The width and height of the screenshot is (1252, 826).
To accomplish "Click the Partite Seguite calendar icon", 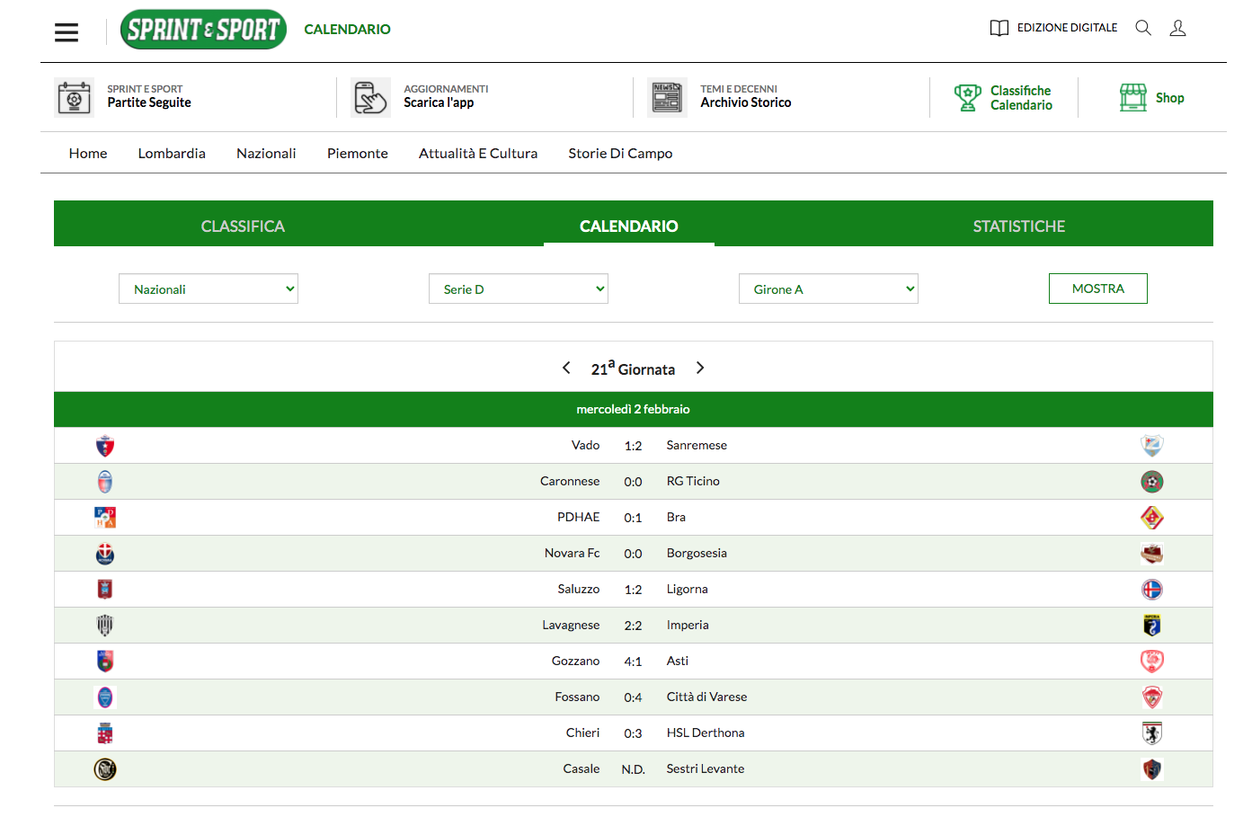I will click(74, 97).
